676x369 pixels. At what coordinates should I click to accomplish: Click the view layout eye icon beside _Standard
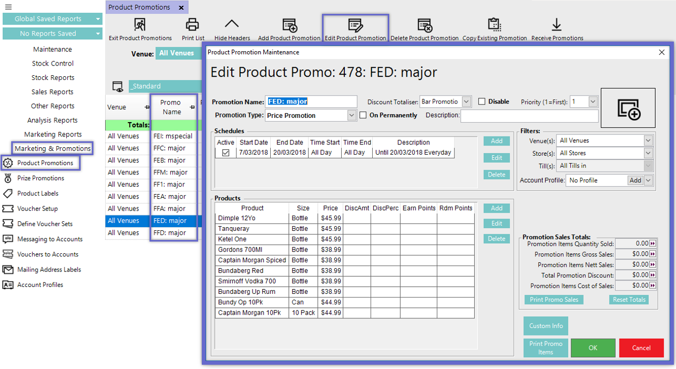pyautogui.click(x=117, y=86)
